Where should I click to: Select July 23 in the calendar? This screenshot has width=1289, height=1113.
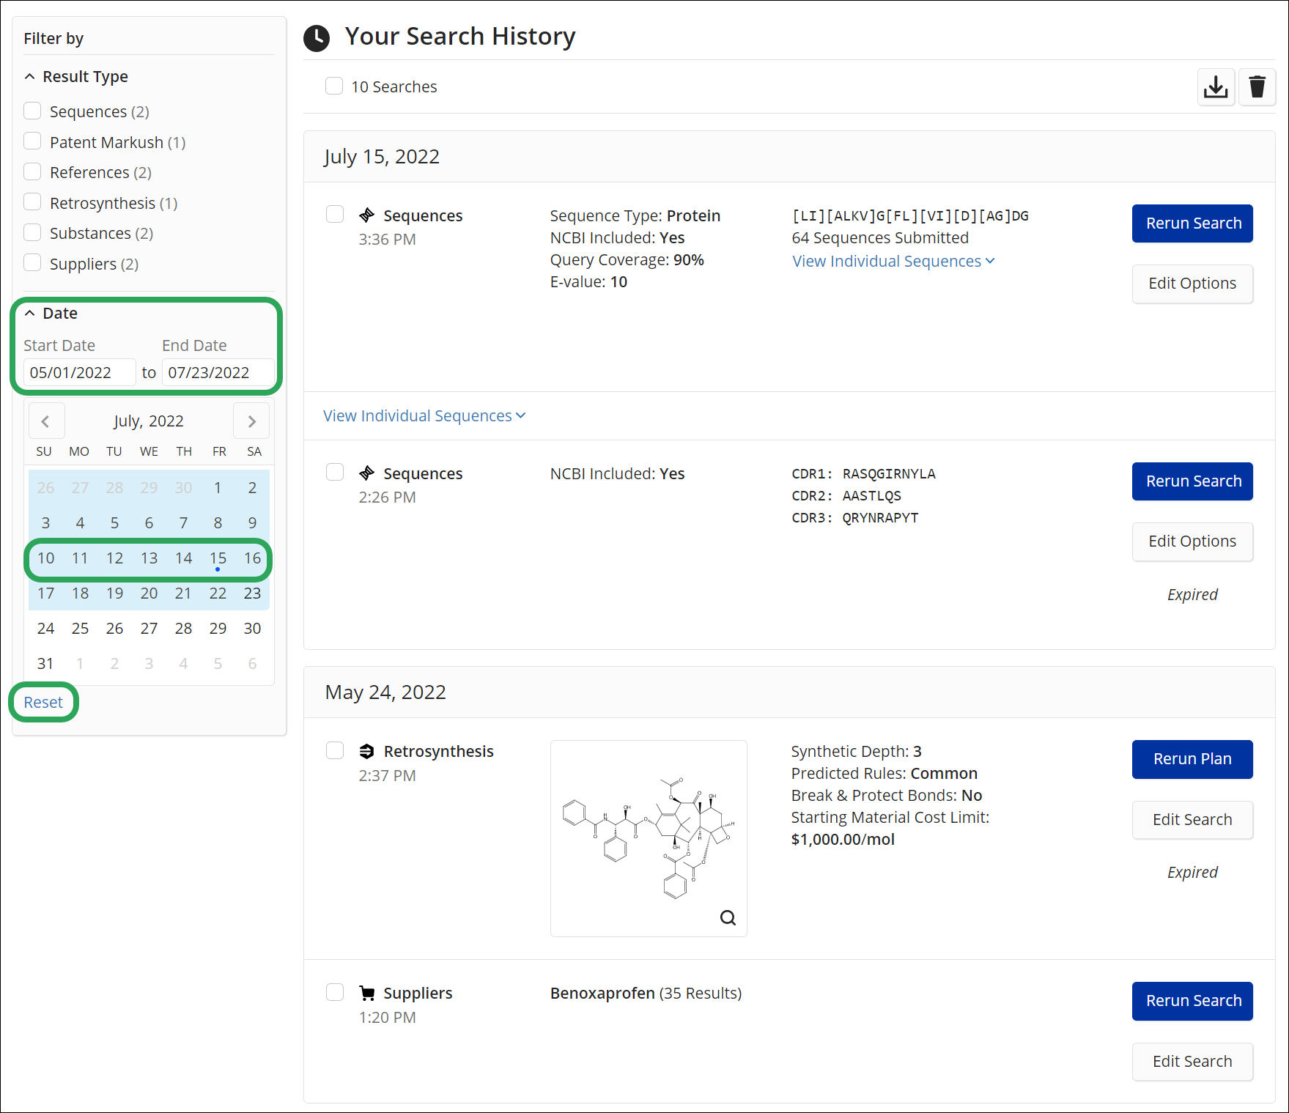pyautogui.click(x=252, y=594)
